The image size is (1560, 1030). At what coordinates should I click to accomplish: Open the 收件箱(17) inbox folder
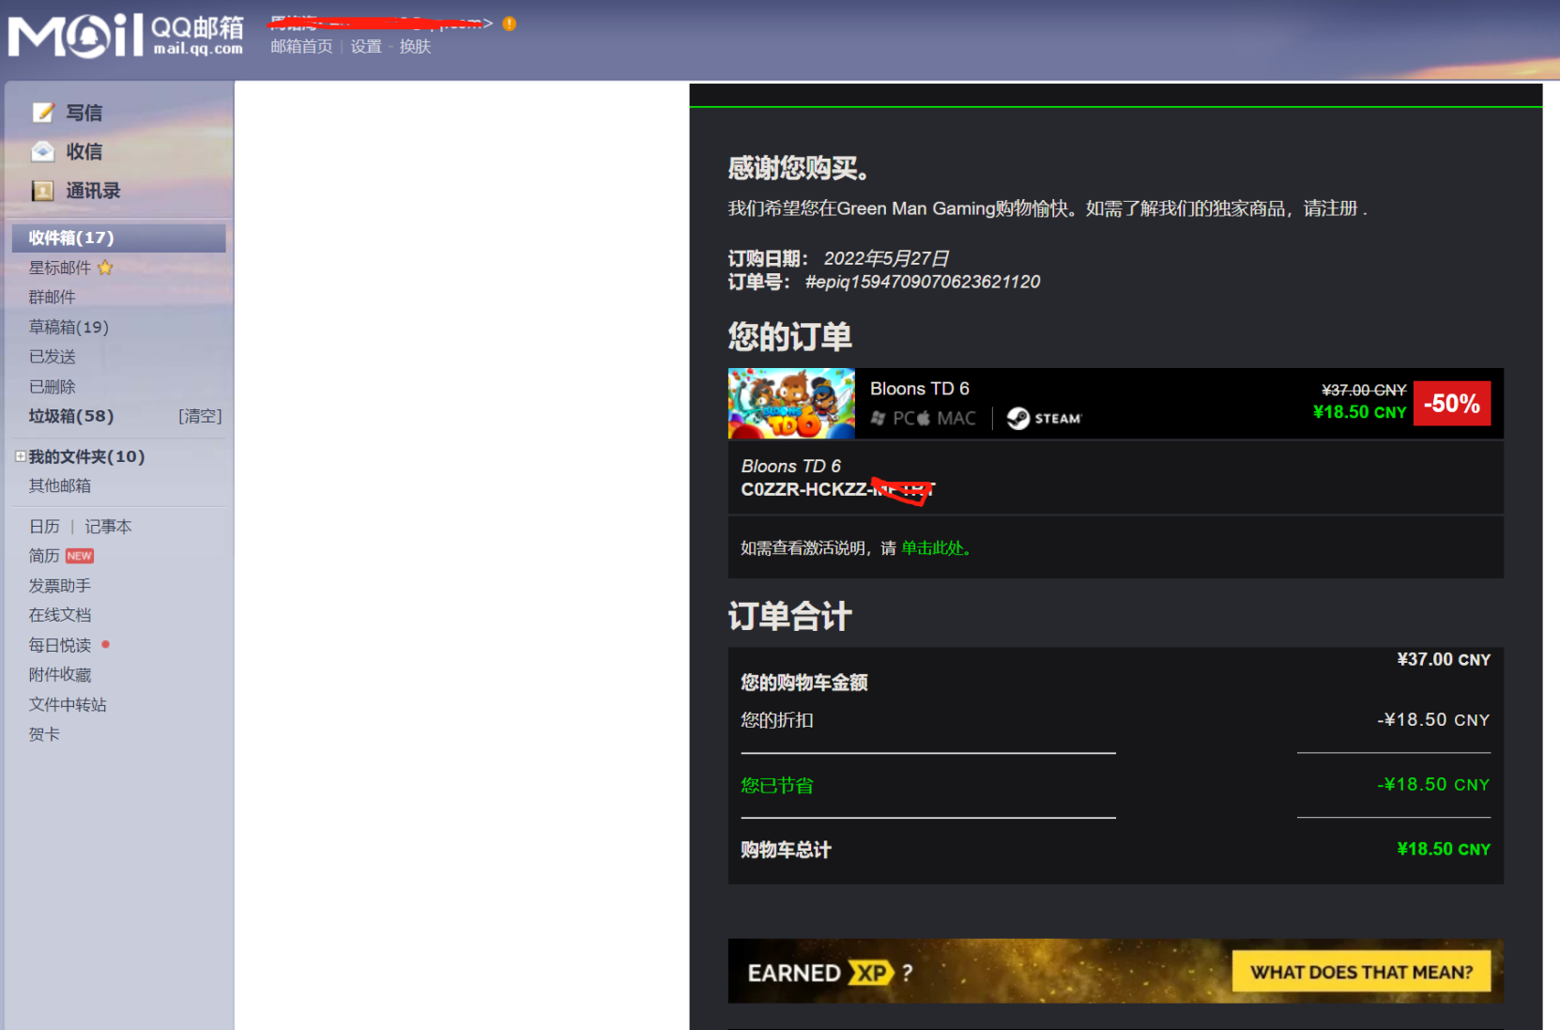coord(118,238)
